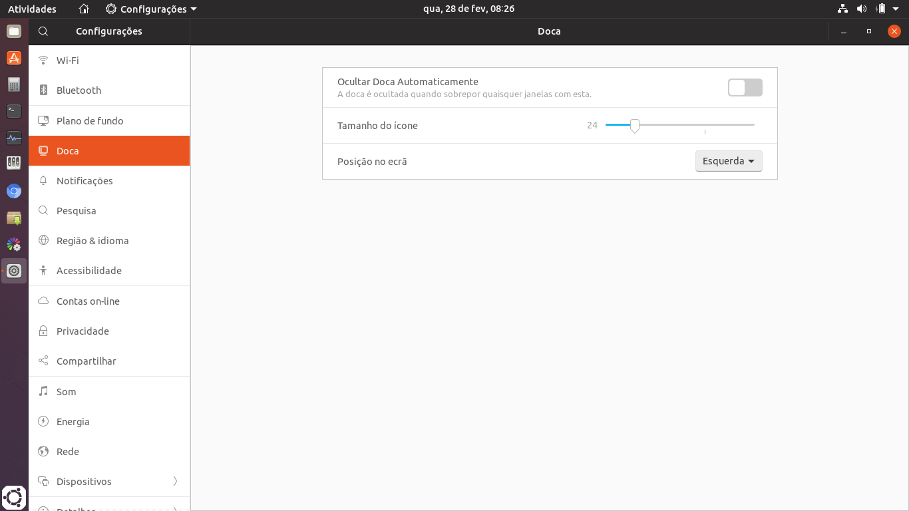Open the Calculator dock icon

14,85
